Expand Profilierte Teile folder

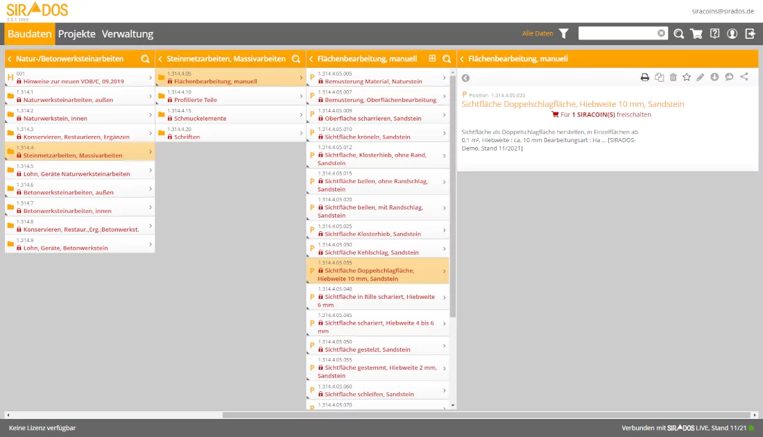(x=229, y=96)
